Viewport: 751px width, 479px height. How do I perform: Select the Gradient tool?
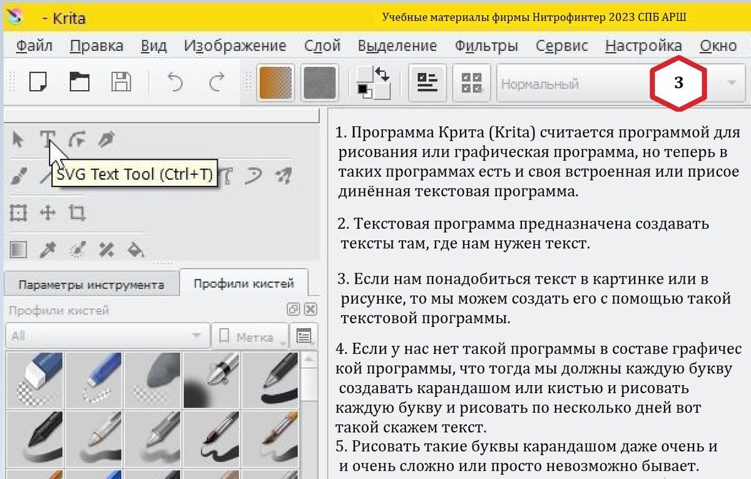18,250
